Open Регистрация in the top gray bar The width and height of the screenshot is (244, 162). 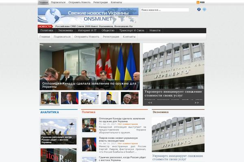tap(100, 2)
